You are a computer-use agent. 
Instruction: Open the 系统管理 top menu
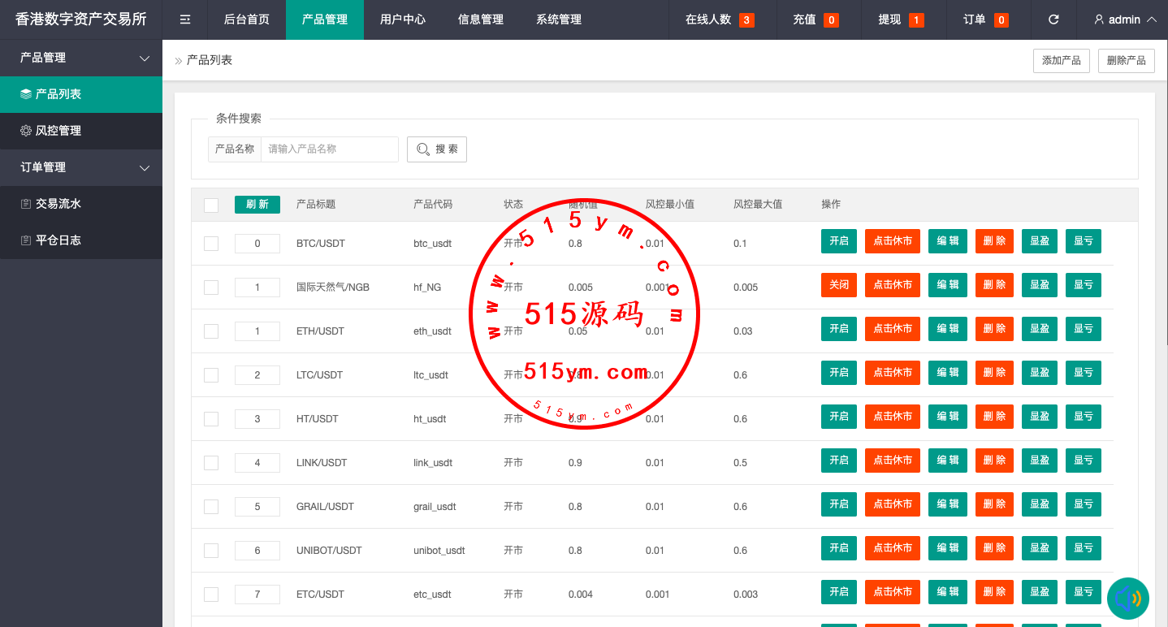pos(559,19)
